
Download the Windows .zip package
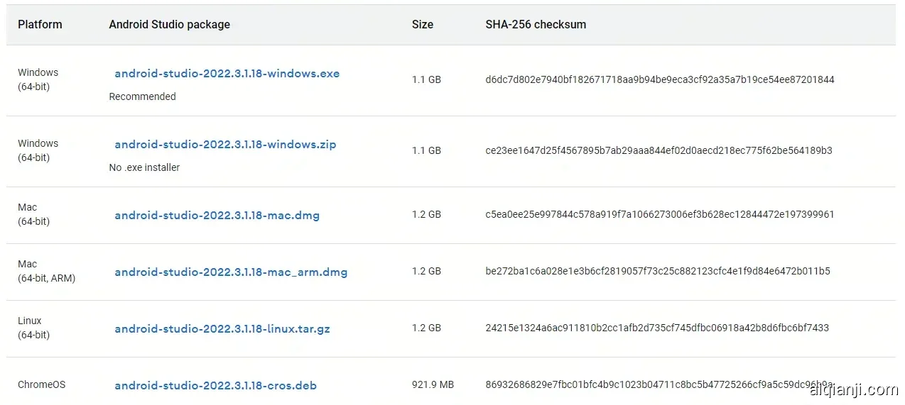[x=225, y=145]
